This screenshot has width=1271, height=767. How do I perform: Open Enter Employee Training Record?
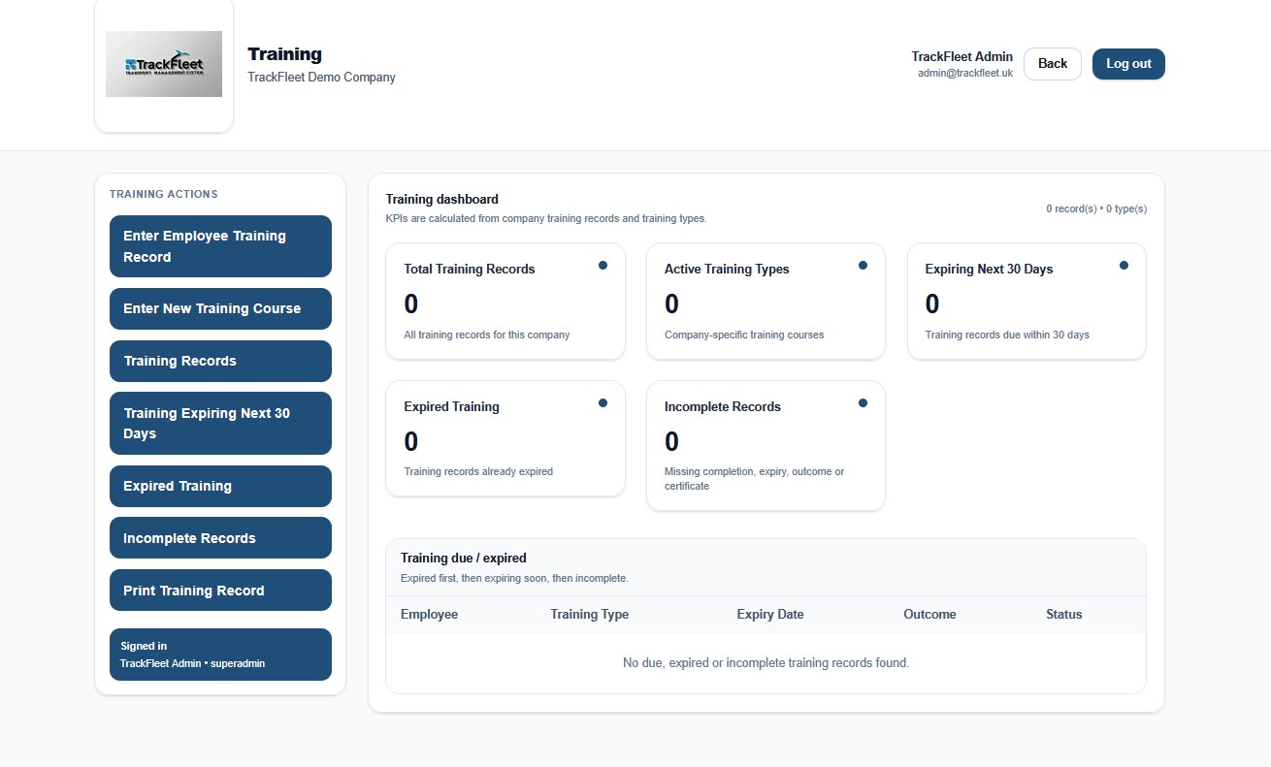tap(220, 246)
